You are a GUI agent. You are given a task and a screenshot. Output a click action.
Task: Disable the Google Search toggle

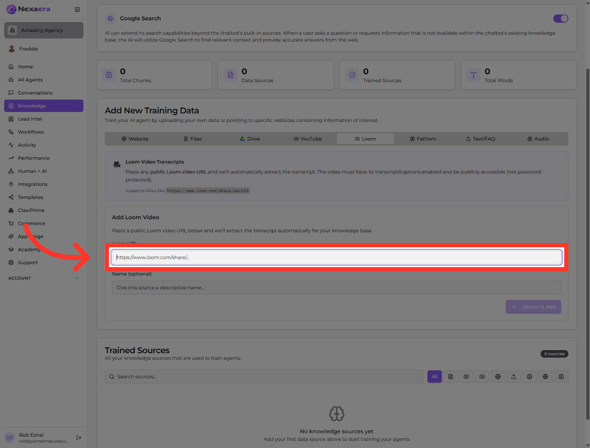(561, 19)
